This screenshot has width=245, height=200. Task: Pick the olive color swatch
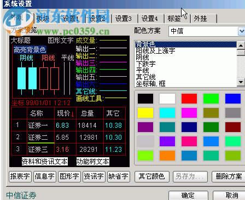(211, 113)
